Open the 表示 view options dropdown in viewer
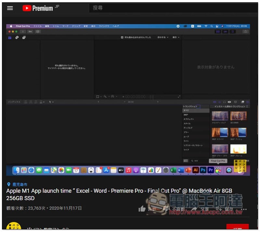This screenshot has width=260, height=232. pyautogui.click(x=176, y=37)
